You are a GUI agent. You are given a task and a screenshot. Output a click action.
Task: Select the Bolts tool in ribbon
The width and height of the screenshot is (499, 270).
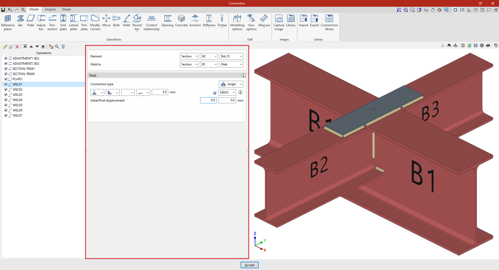click(x=116, y=21)
